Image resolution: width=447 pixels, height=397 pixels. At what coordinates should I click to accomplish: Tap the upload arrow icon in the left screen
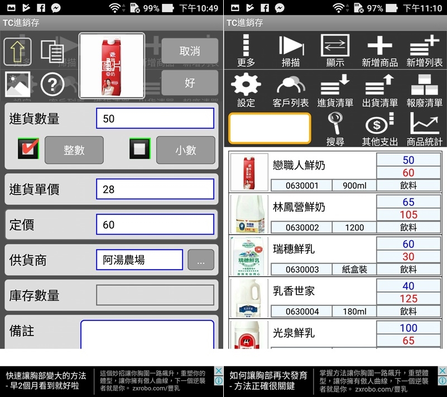point(17,51)
